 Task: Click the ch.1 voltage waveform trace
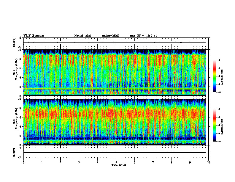[x=115, y=42]
